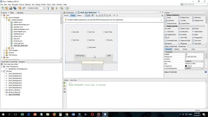Pick the Radio Button palette component
The image size is (208, 117).
tap(197, 32)
